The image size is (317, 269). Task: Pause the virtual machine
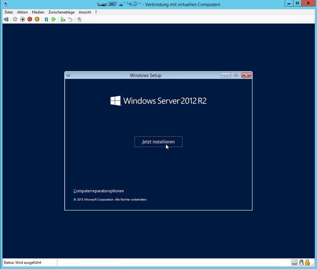(46, 19)
